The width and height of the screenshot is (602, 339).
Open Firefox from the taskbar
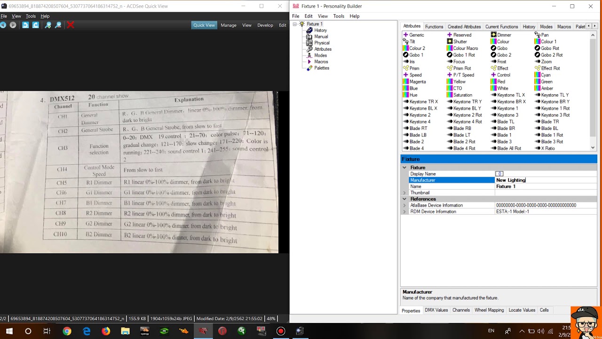106,331
